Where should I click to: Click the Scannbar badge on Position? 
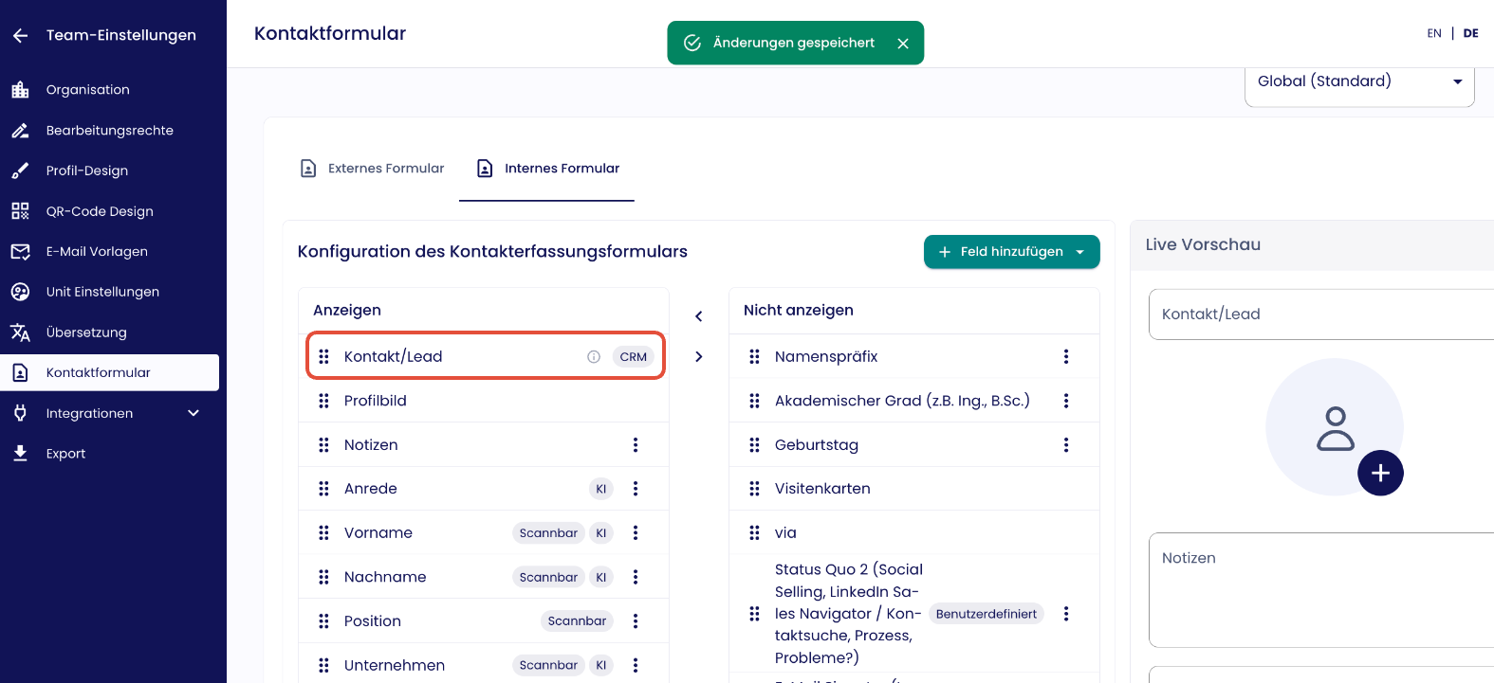(x=577, y=621)
